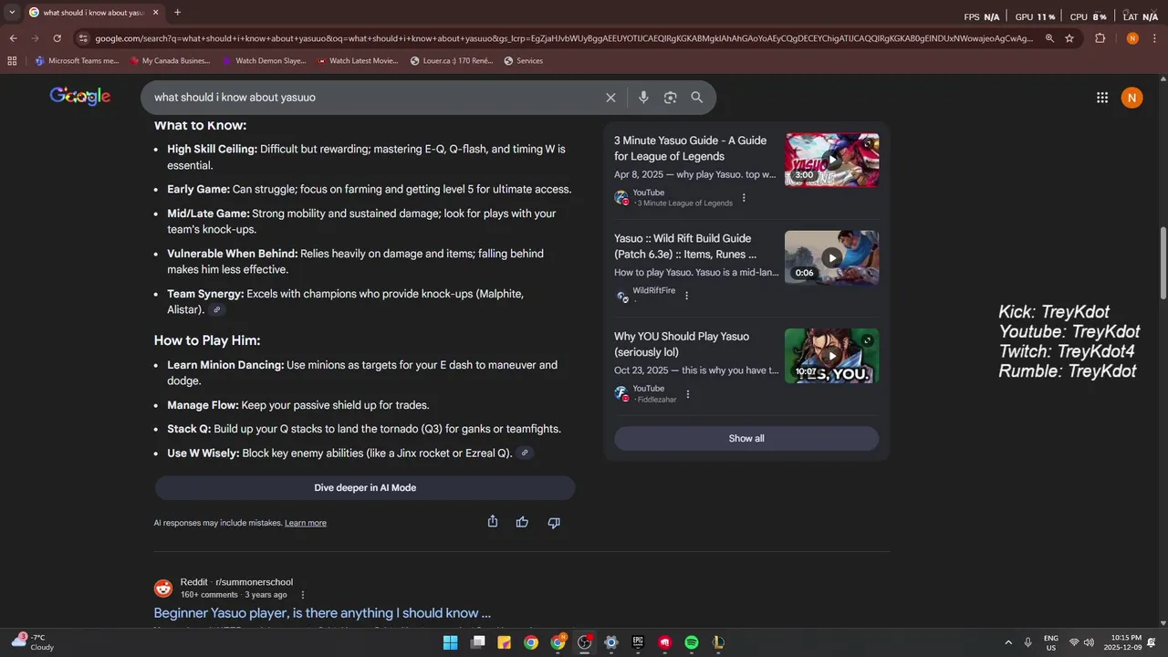Open Why YOU Should Play Yasuo title
Screen dimensions: 1168x657
[x=682, y=344]
